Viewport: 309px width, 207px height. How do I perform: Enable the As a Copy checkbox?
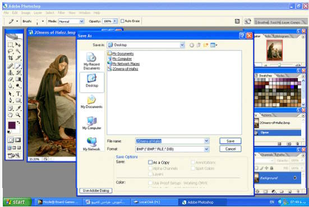pyautogui.click(x=150, y=162)
